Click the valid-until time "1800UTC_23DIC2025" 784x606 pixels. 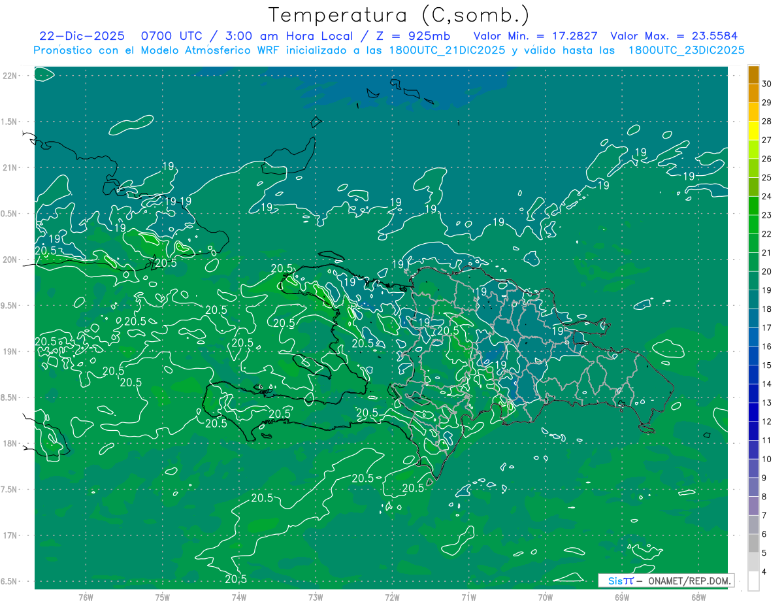(x=686, y=50)
